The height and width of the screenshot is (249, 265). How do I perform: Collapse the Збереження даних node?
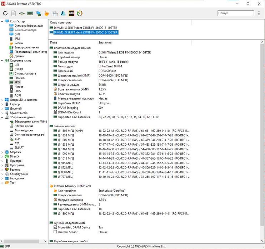pyautogui.click(x=2, y=117)
